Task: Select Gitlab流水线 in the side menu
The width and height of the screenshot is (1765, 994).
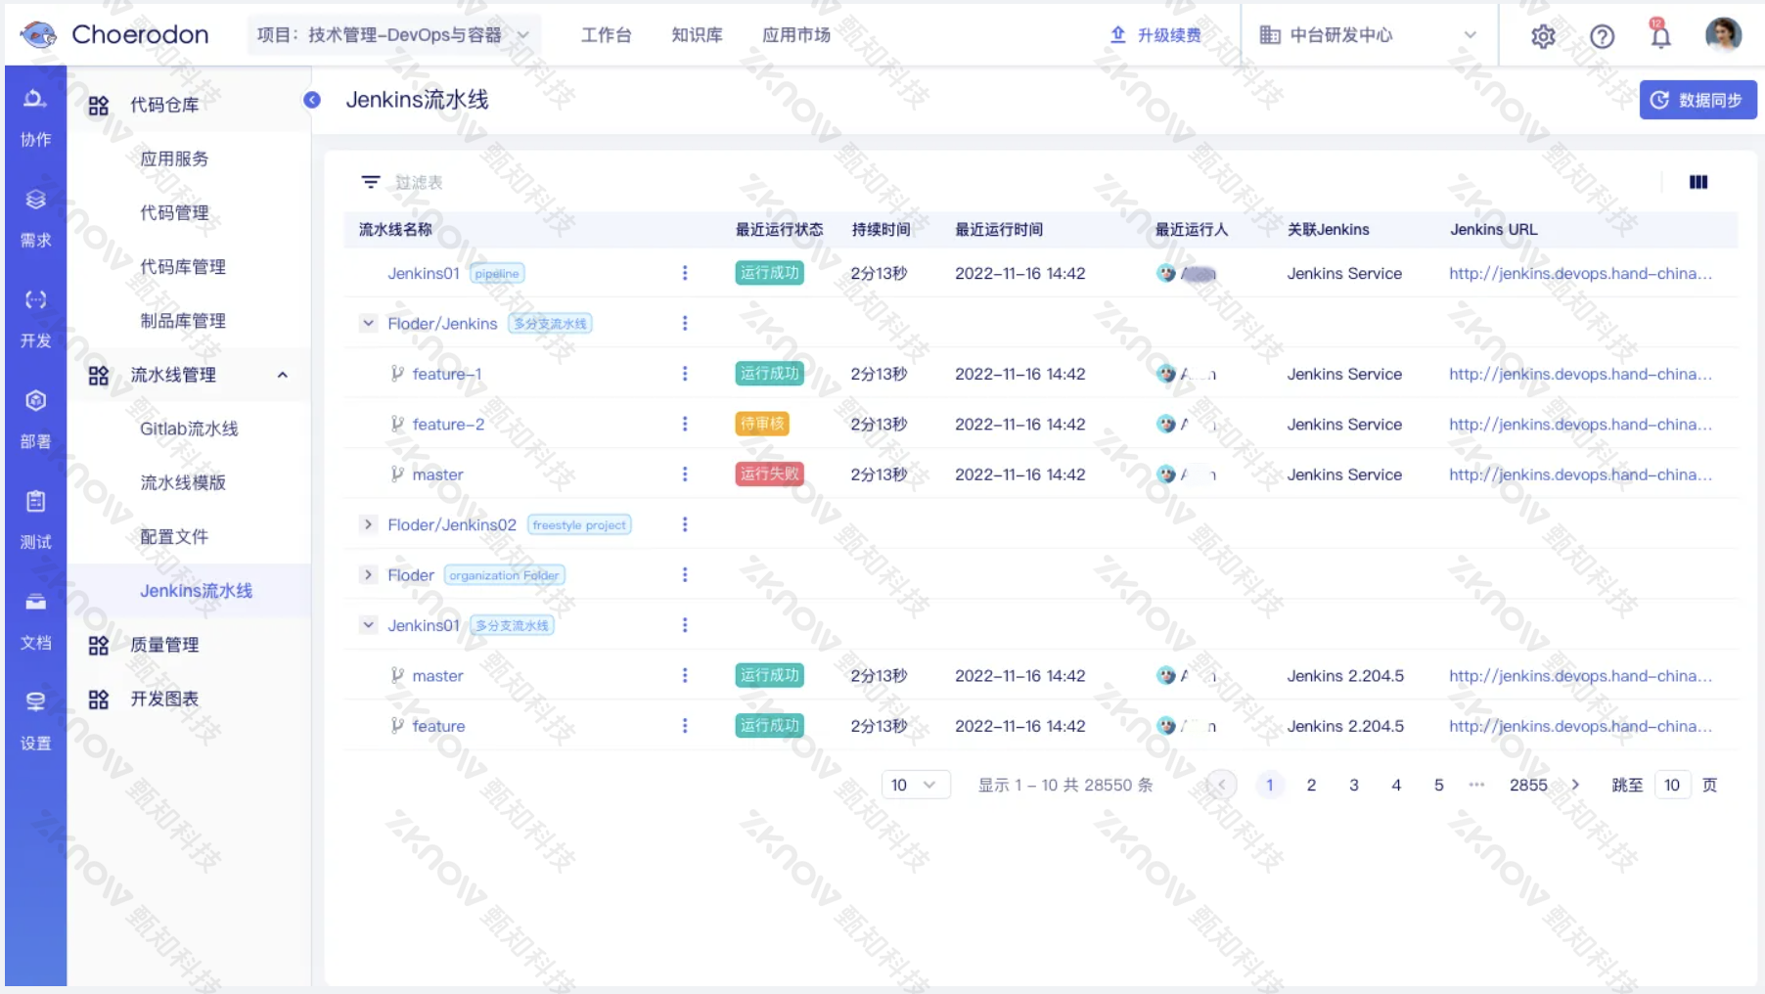Action: (x=189, y=429)
